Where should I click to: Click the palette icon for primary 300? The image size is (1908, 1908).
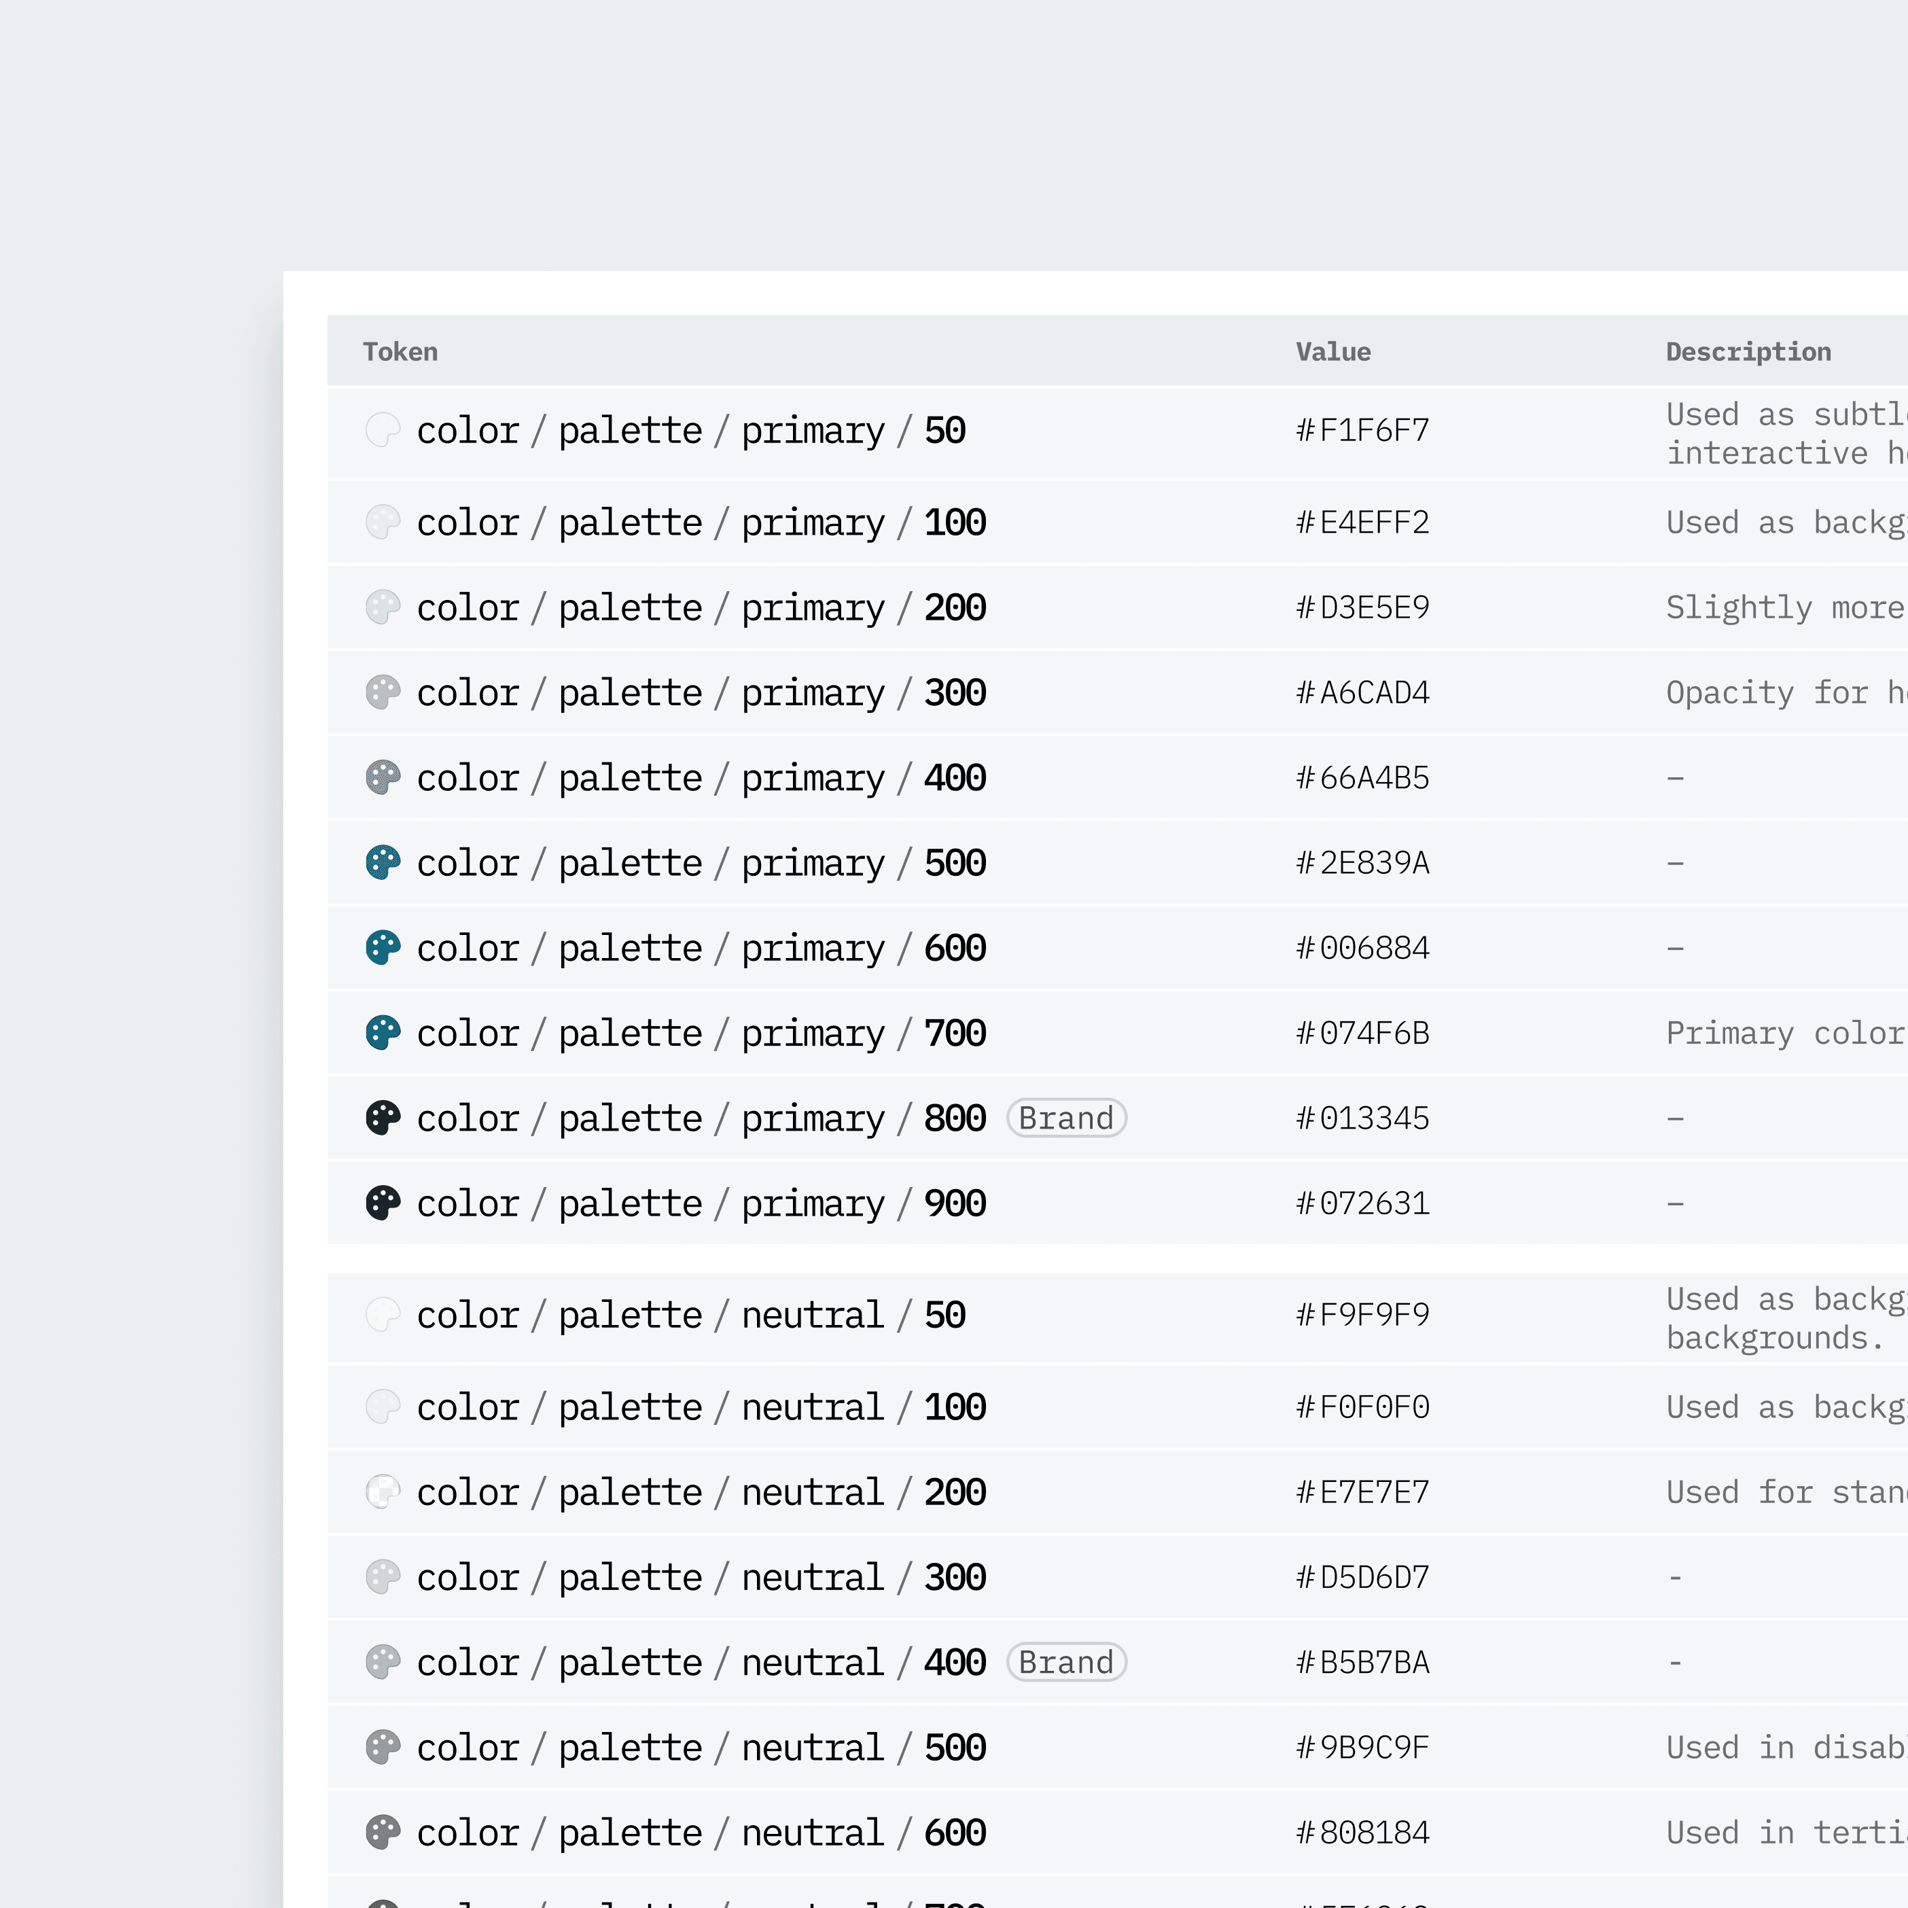click(382, 692)
